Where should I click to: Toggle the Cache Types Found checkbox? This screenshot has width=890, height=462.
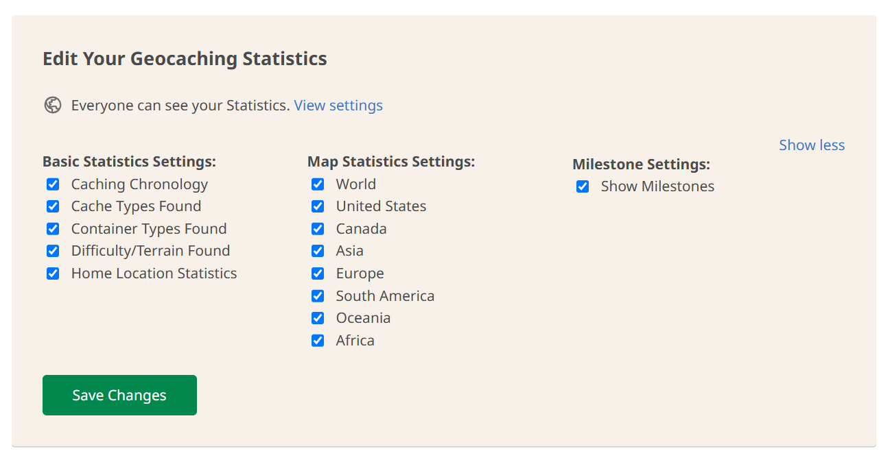[53, 206]
